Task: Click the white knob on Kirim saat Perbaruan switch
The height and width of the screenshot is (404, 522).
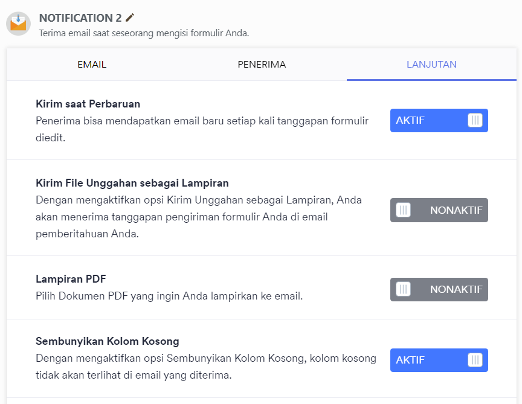Action: pos(475,120)
